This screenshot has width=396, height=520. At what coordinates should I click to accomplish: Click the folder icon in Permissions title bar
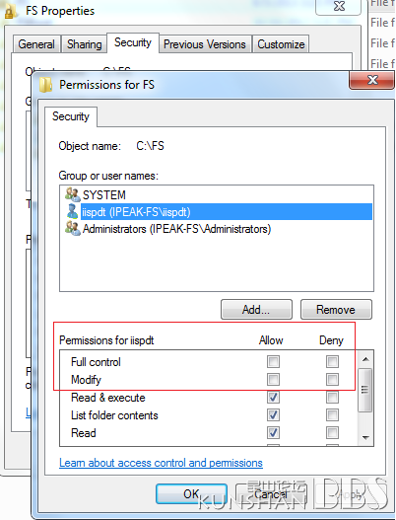(45, 85)
